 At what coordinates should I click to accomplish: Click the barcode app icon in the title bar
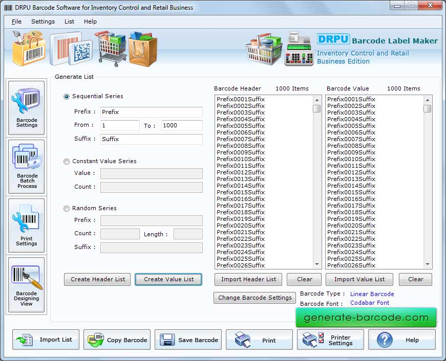8,8
